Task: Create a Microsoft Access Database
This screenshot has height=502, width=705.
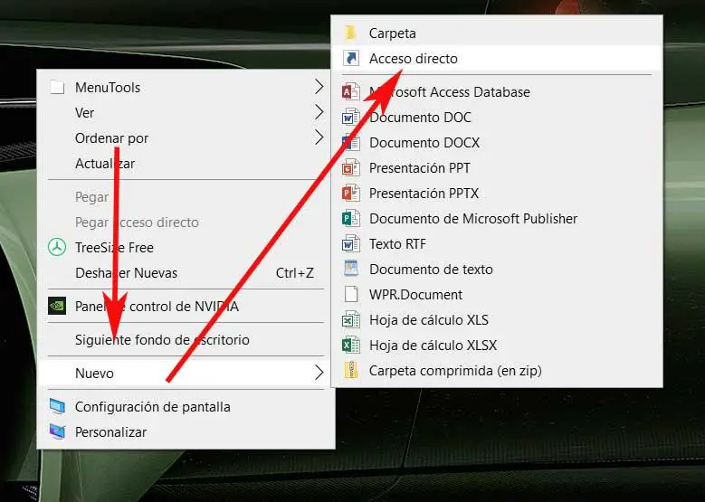Action: [x=497, y=91]
